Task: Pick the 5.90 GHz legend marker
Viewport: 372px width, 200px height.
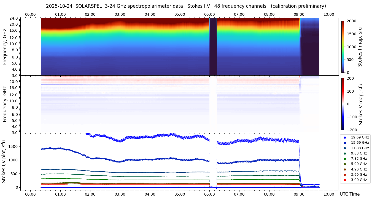Action: (345, 164)
